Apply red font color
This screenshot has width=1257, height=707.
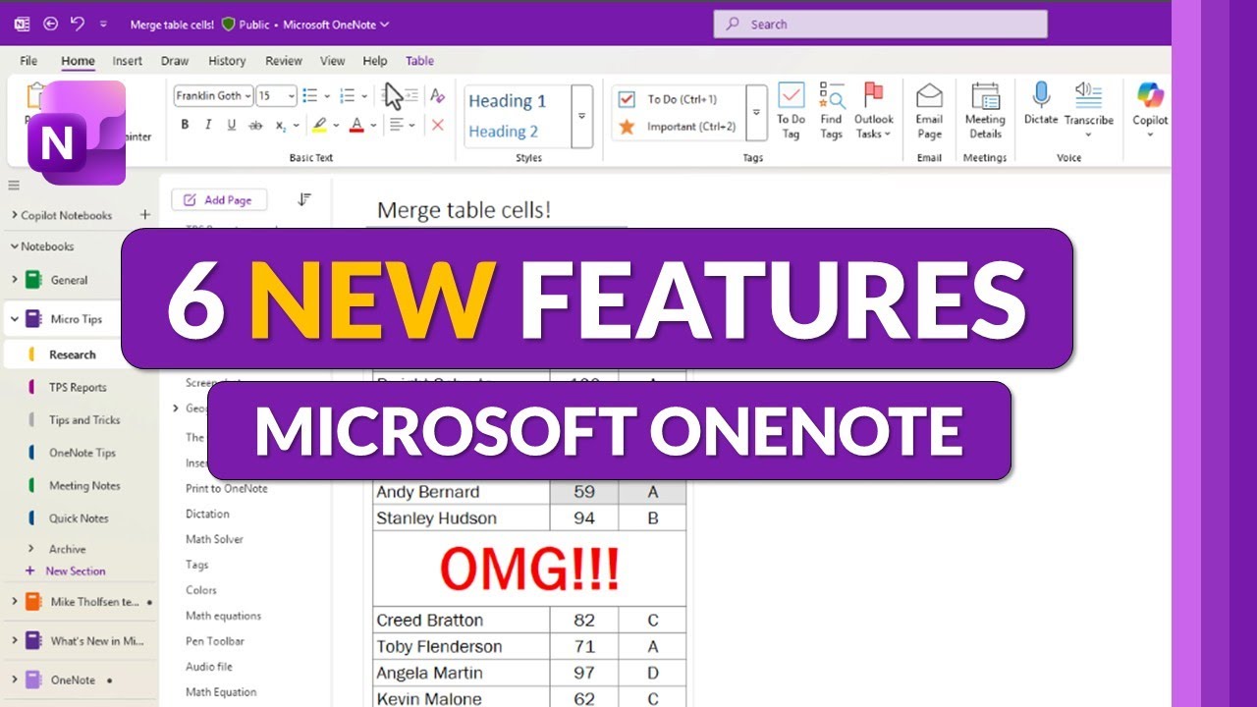(357, 125)
